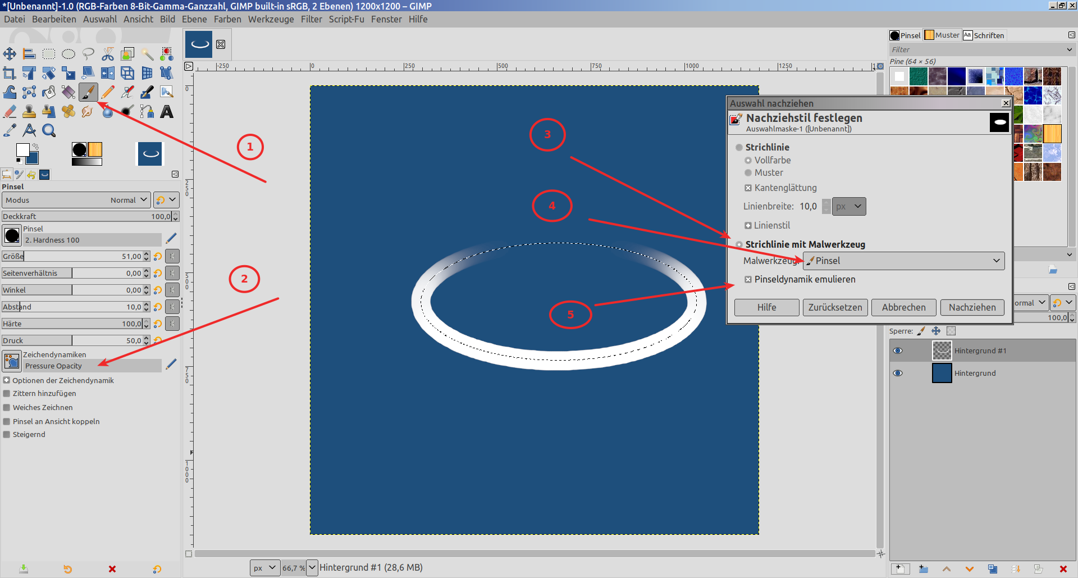1078x578 pixels.
Task: Open the Filter menu
Action: click(x=311, y=19)
